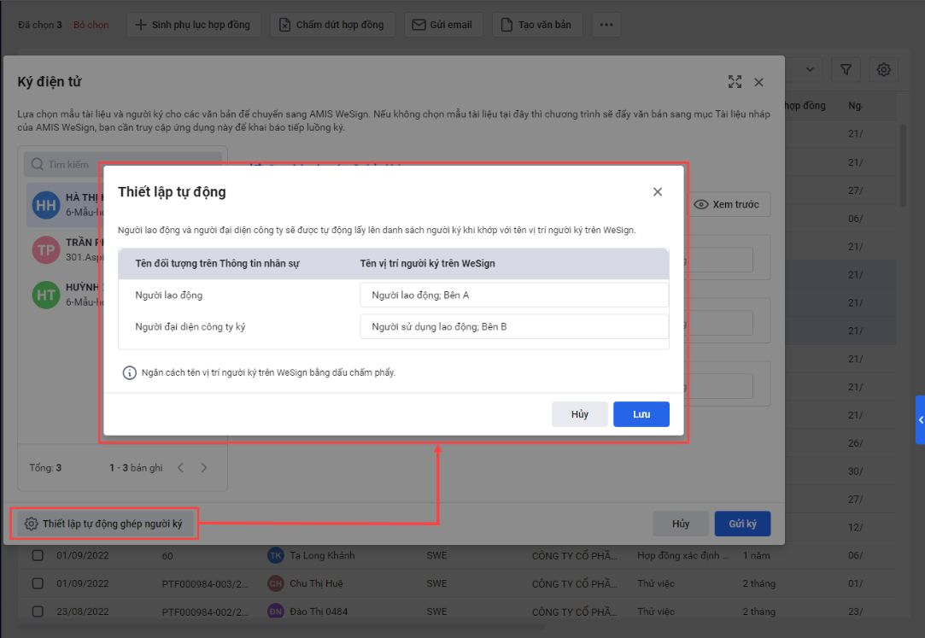
Task: Select the HH avatar entry
Action: pyautogui.click(x=46, y=205)
